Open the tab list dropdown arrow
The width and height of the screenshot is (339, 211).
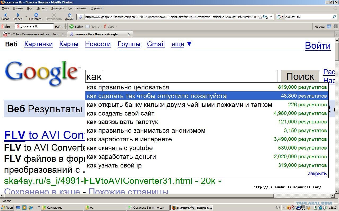pyautogui.click(x=337, y=34)
